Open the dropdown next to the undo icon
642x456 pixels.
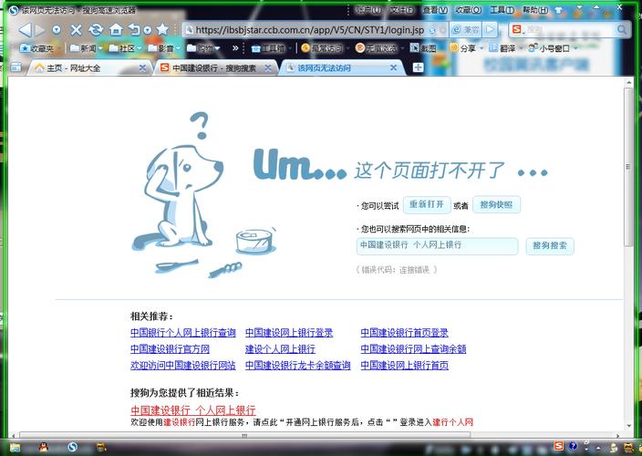(148, 30)
